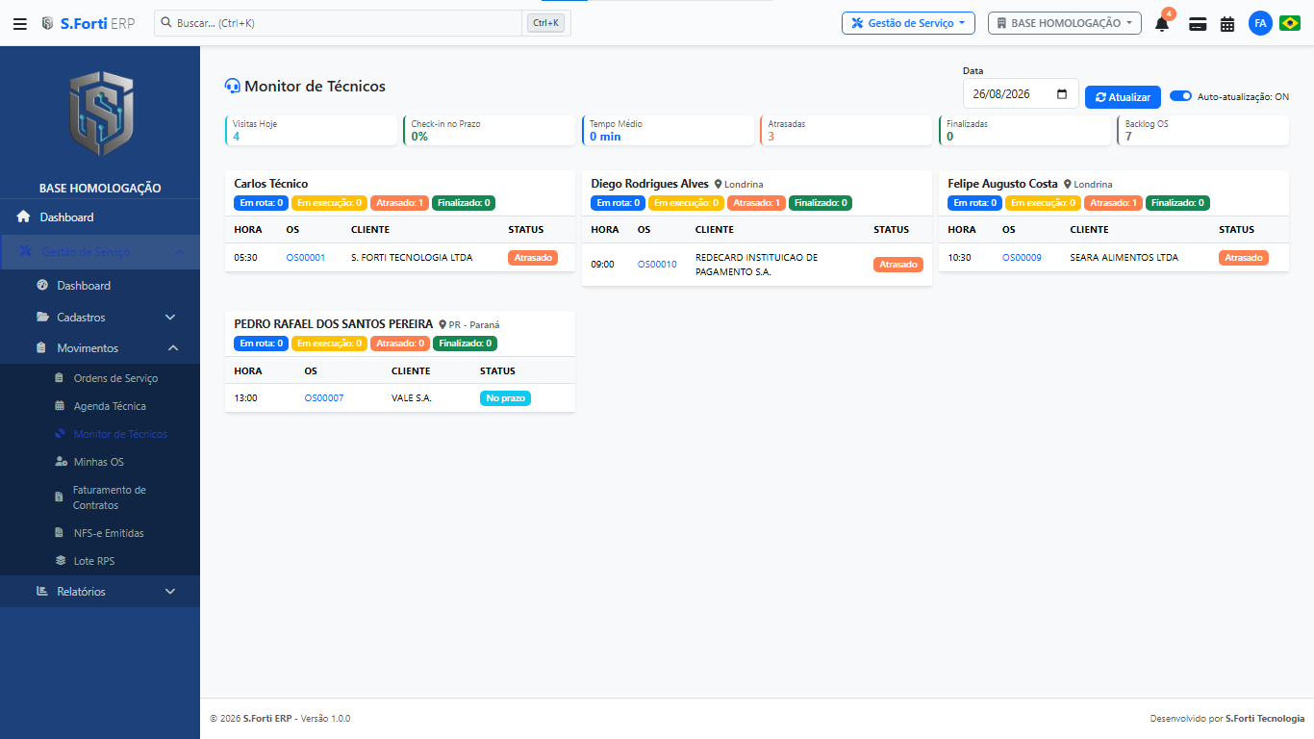Click the Visitas Hoje summary card
The height and width of the screenshot is (739, 1314).
click(311, 131)
